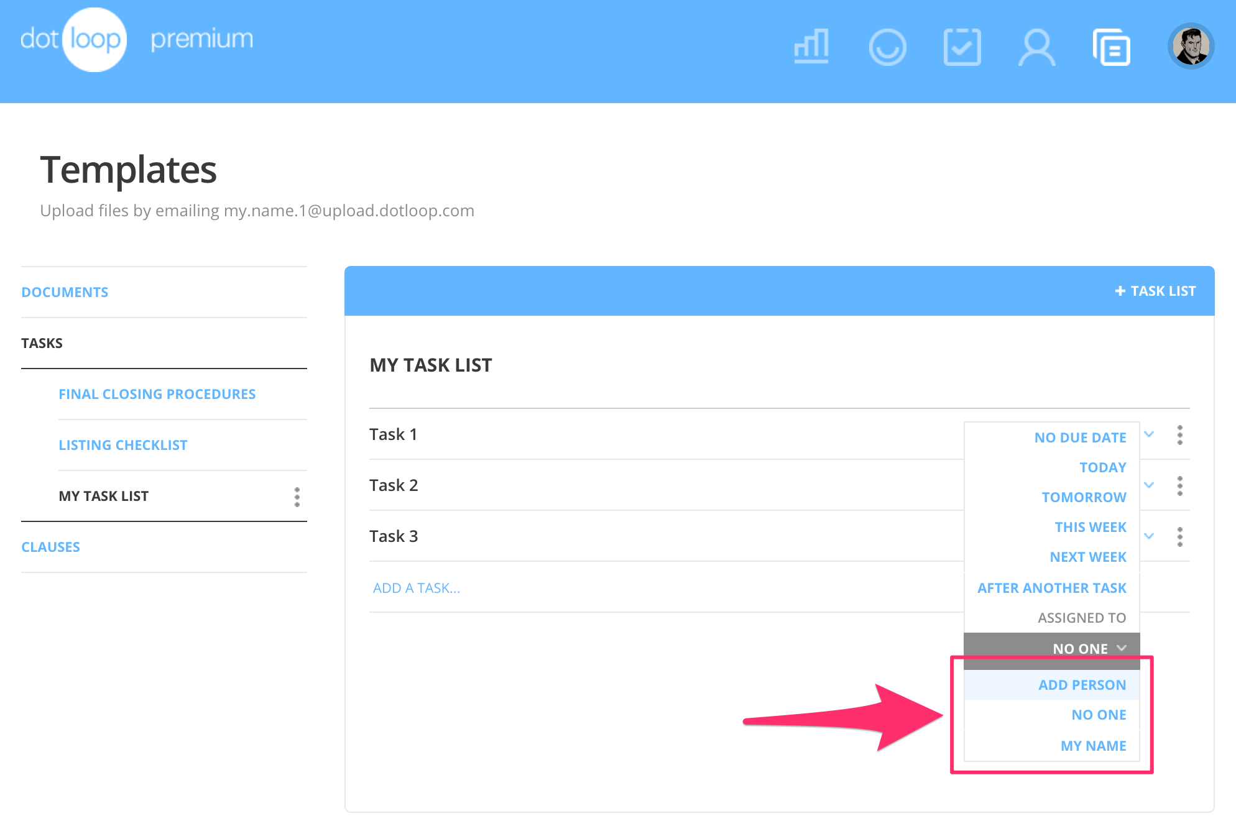The height and width of the screenshot is (834, 1236).
Task: Open Task 3 three-dot options menu
Action: coord(1179,536)
